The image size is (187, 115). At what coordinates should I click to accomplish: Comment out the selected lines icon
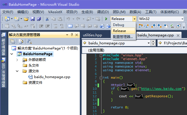pyautogui.click(x=56, y=26)
